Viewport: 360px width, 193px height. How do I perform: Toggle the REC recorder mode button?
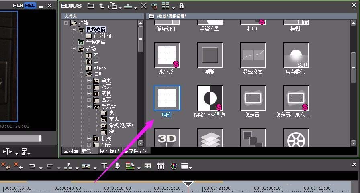[30, 6]
